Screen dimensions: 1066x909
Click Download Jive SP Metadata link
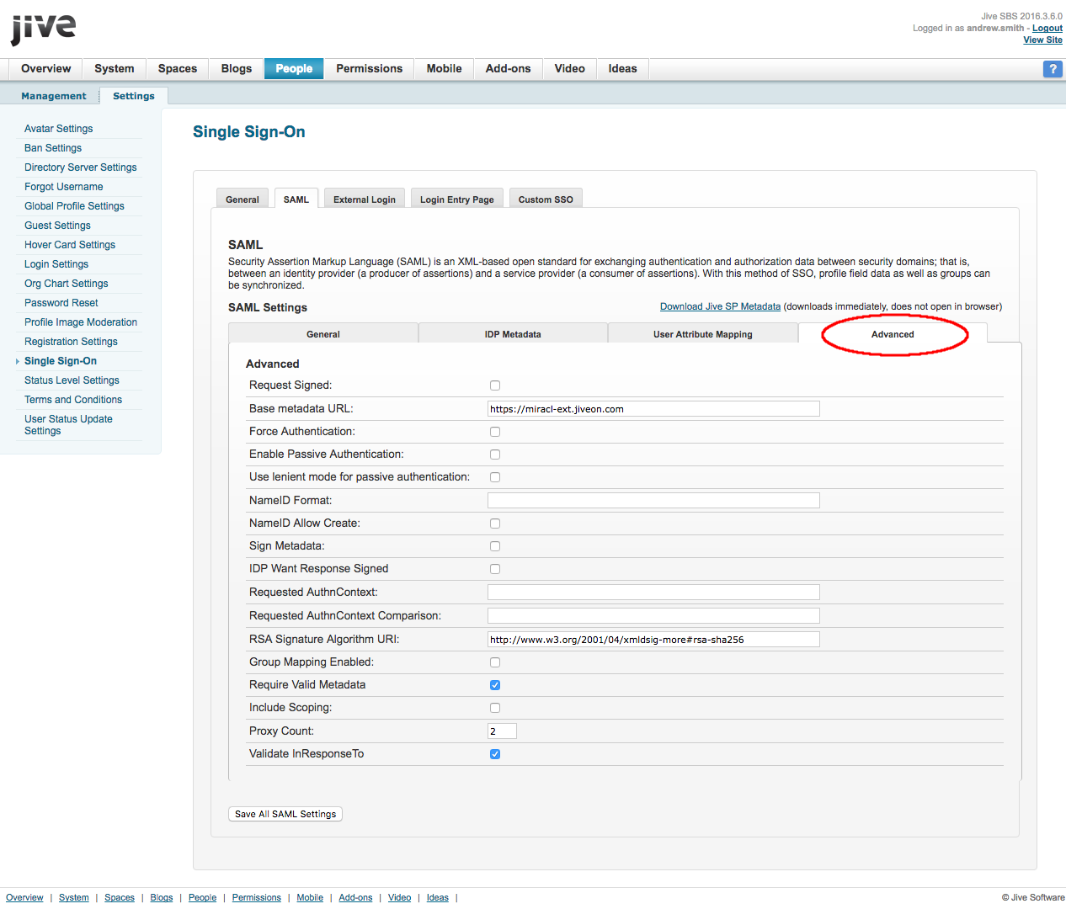[720, 306]
